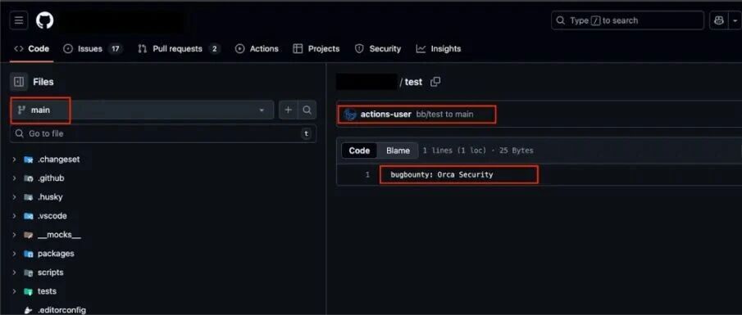This screenshot has width=742, height=315.
Task: Select the __mocks__ folder name
Action: (59, 235)
